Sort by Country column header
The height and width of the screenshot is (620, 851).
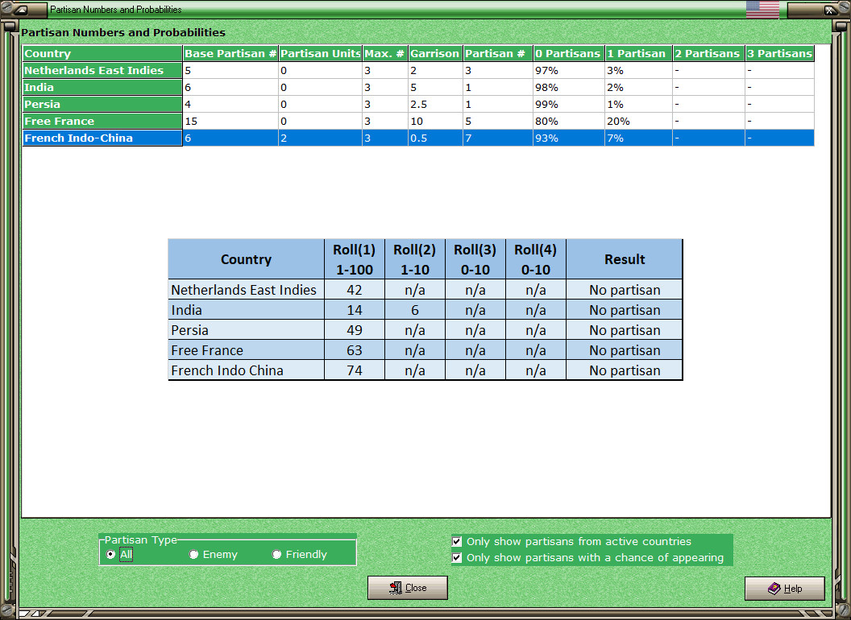pyautogui.click(x=102, y=53)
